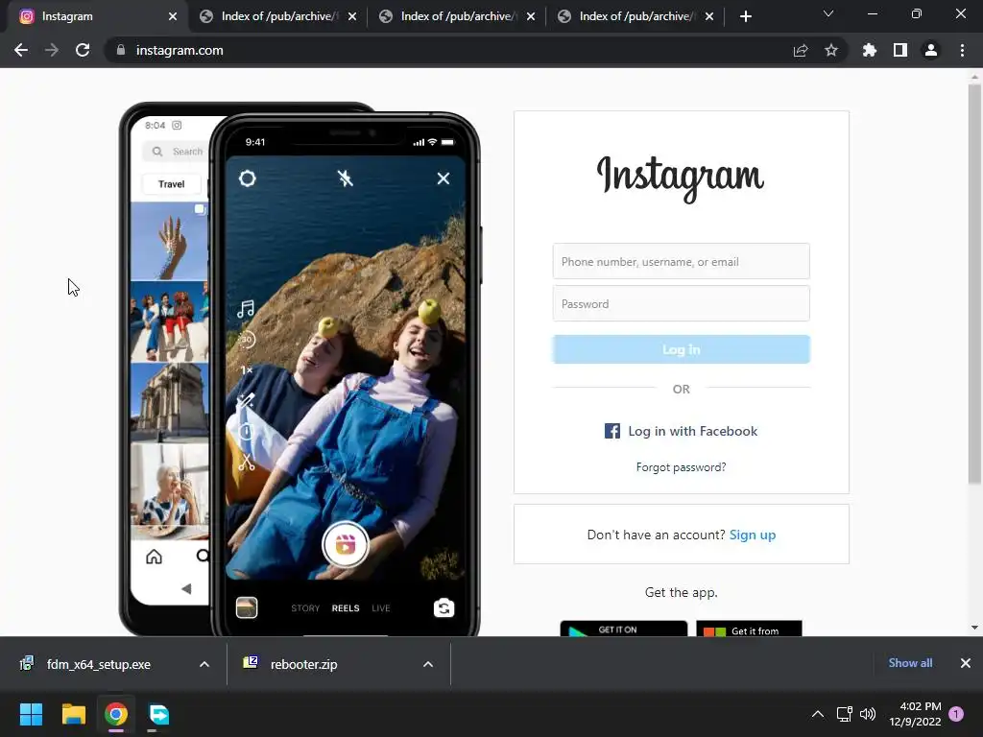Viewport: 983px width, 737px height.
Task: Switch to fourth Index of /pub/archive tab
Action: pos(635,16)
